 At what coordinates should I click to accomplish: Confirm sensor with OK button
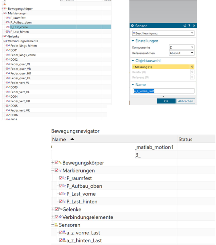click(x=166, y=101)
